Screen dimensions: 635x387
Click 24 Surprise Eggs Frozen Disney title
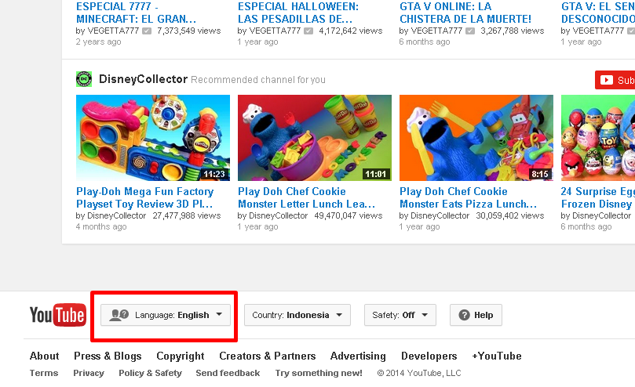click(x=598, y=197)
